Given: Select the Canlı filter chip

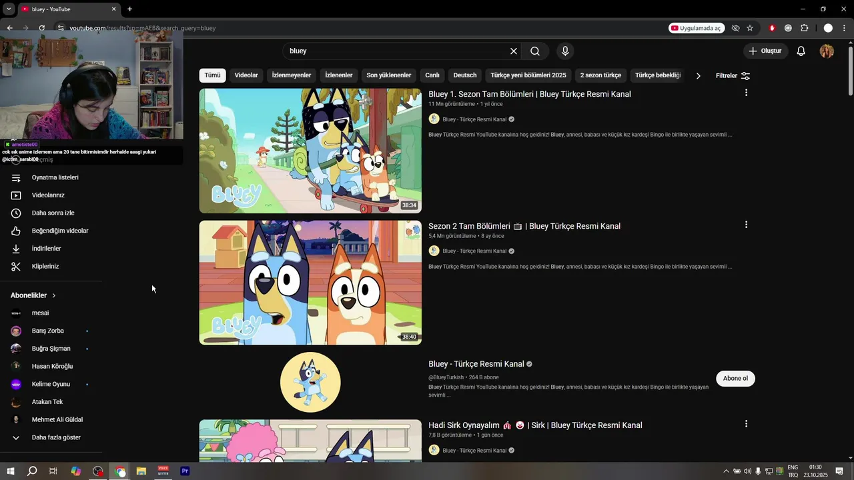Looking at the screenshot, I should (432, 75).
